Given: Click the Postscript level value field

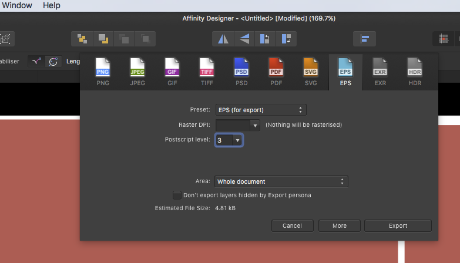Looking at the screenshot, I should tap(224, 140).
